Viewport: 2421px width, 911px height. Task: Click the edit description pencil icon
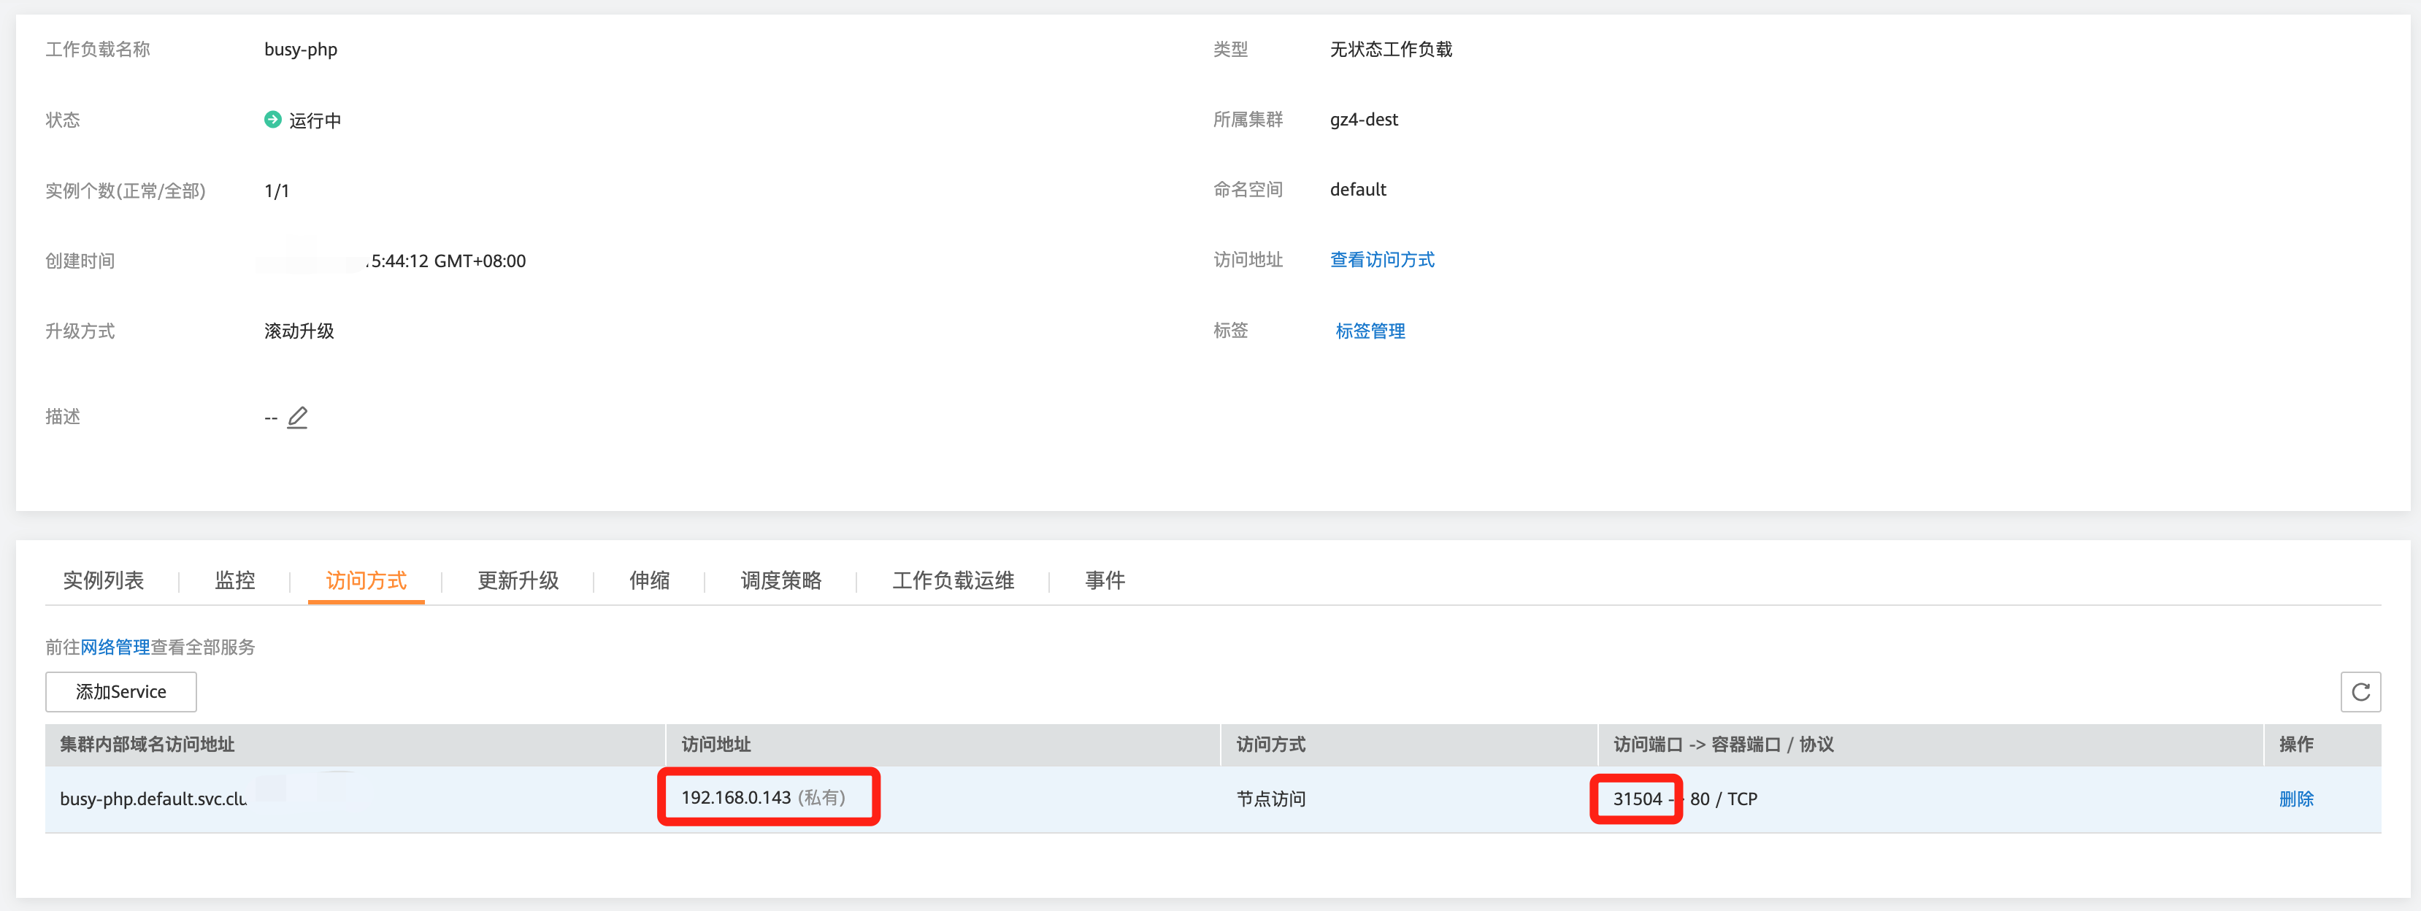pos(297,417)
